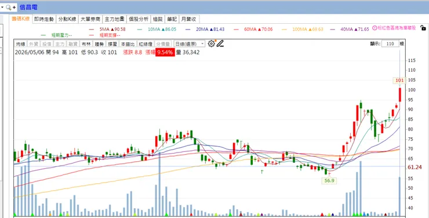Toggle the 紅綠燈 indicator button
The height and width of the screenshot is (218, 429).
[x=146, y=44]
